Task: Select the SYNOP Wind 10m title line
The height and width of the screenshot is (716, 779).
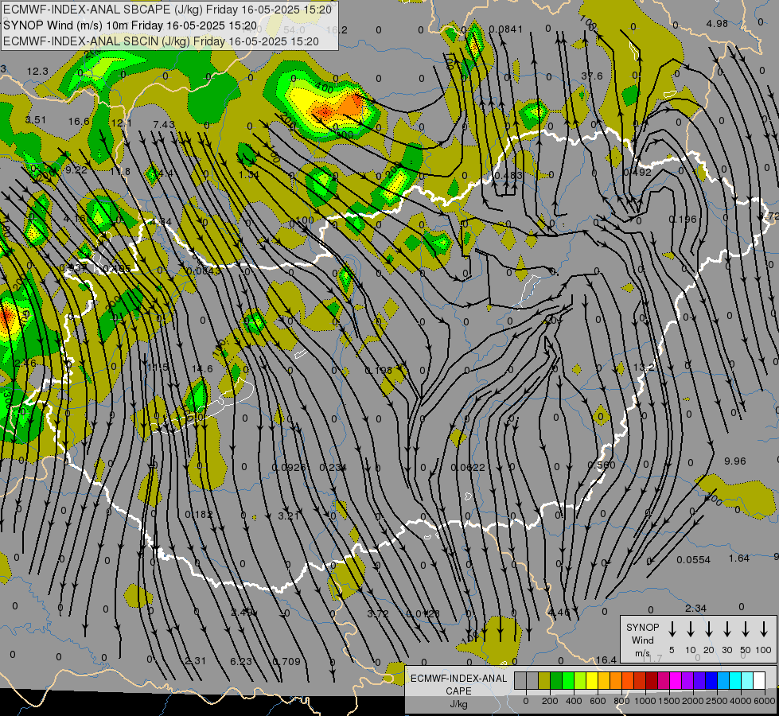Action: click(130, 25)
